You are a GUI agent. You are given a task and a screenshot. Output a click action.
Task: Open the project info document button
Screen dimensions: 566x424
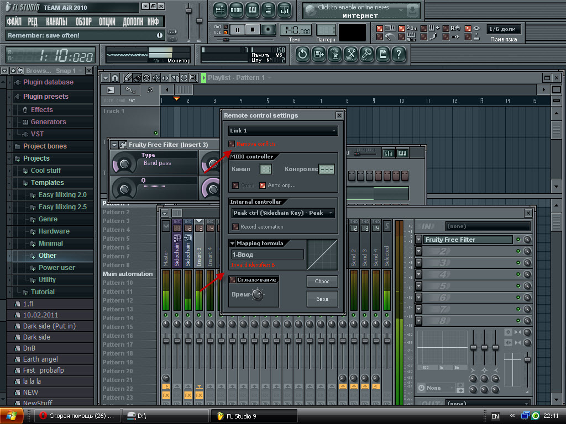[383, 55]
